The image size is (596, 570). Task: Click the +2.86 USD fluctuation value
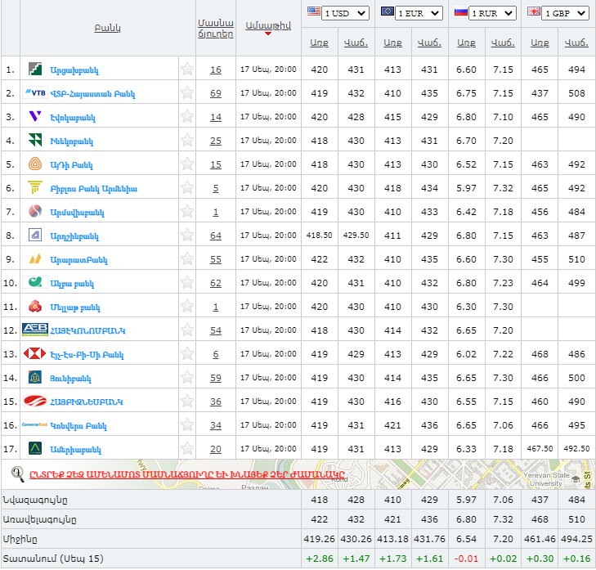click(320, 559)
